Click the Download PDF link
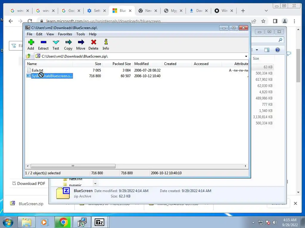305x228 pixels. coord(29,183)
